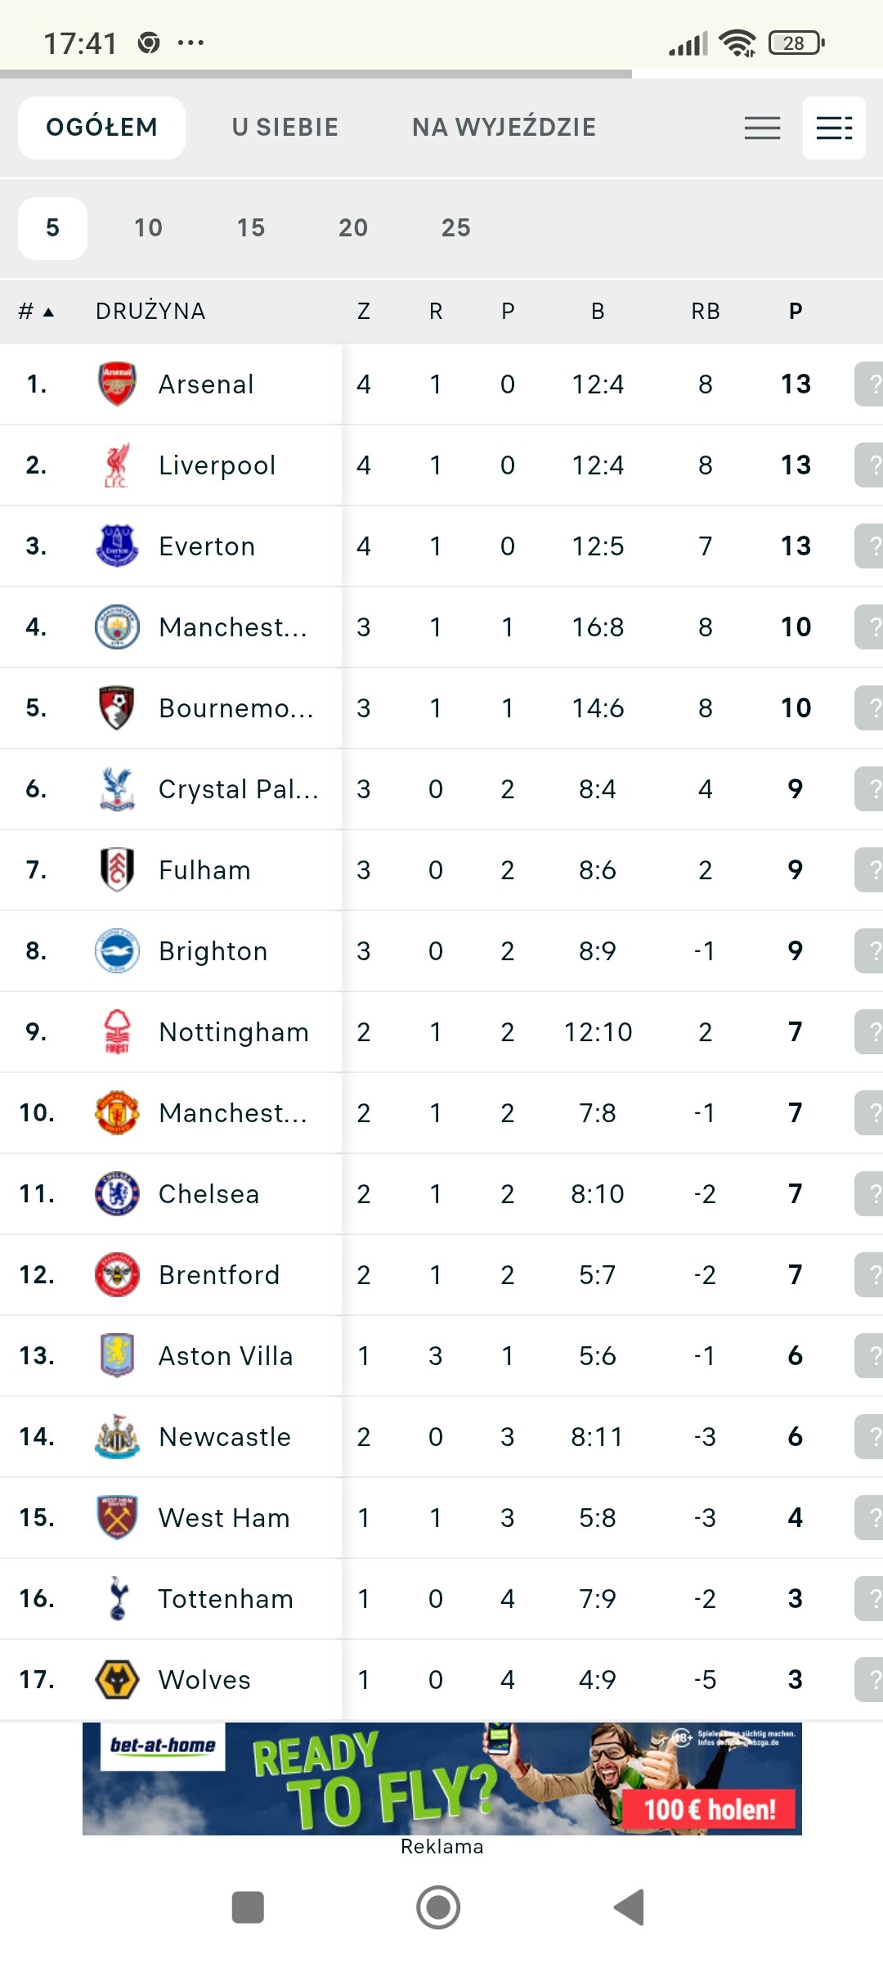The image size is (883, 1963).
Task: Click the Arsenal club crest
Action: tap(117, 384)
